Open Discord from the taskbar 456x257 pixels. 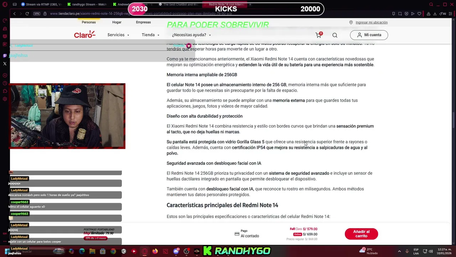tap(176, 251)
